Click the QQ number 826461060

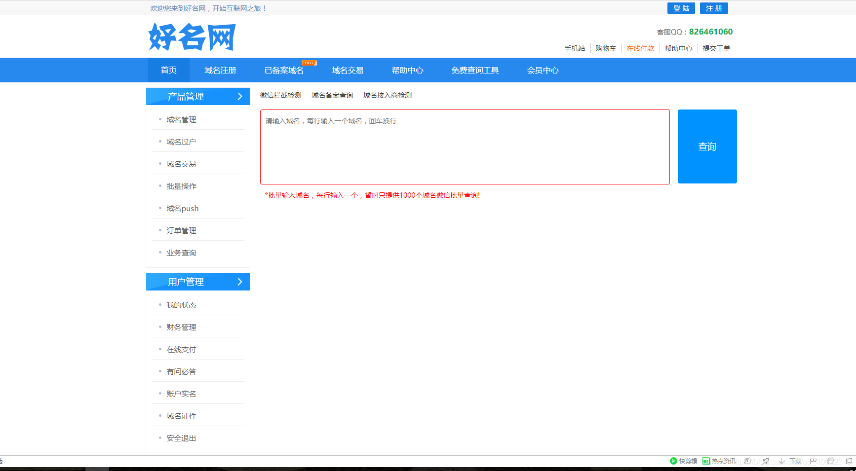711,32
